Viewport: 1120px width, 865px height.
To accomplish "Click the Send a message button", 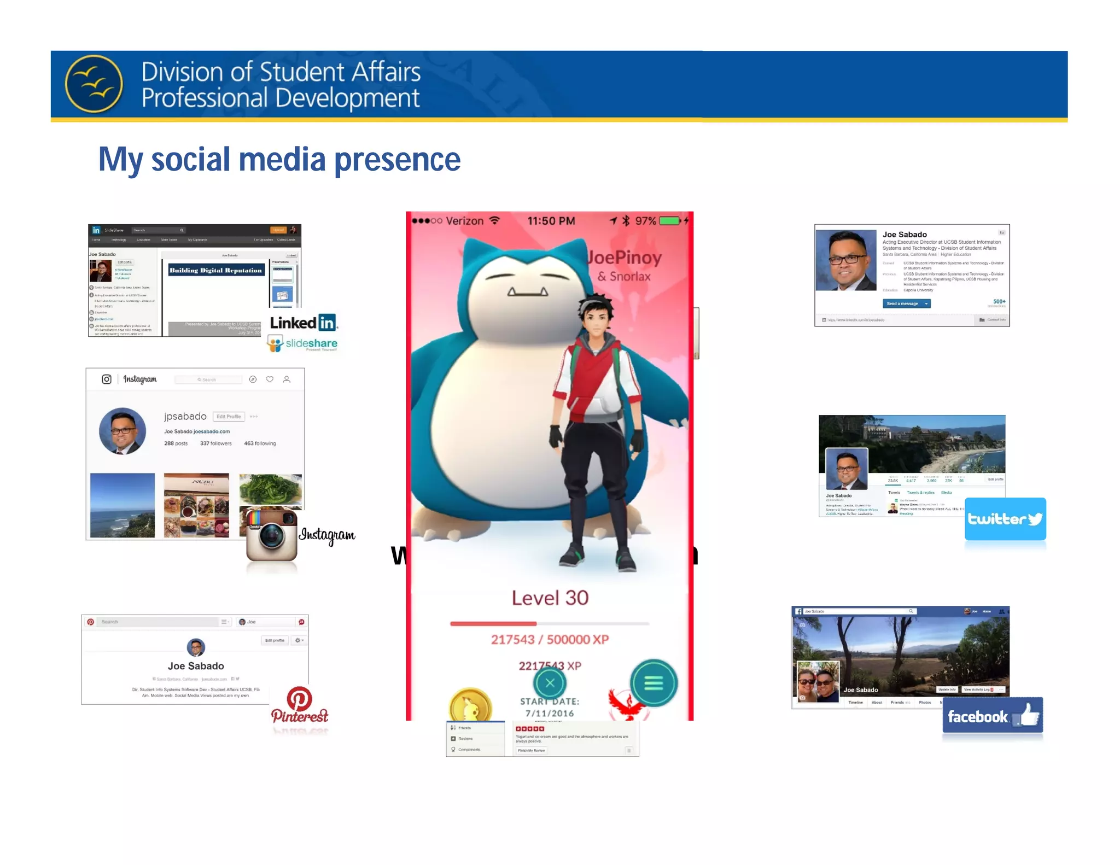I will 902,303.
